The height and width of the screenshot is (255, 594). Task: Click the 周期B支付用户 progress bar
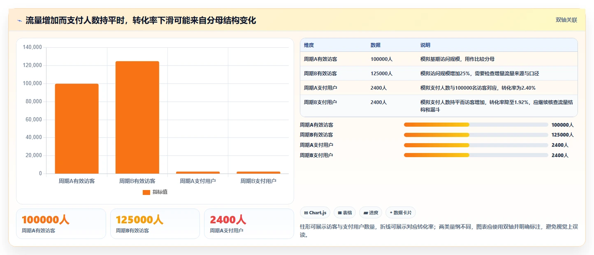[x=476, y=155]
